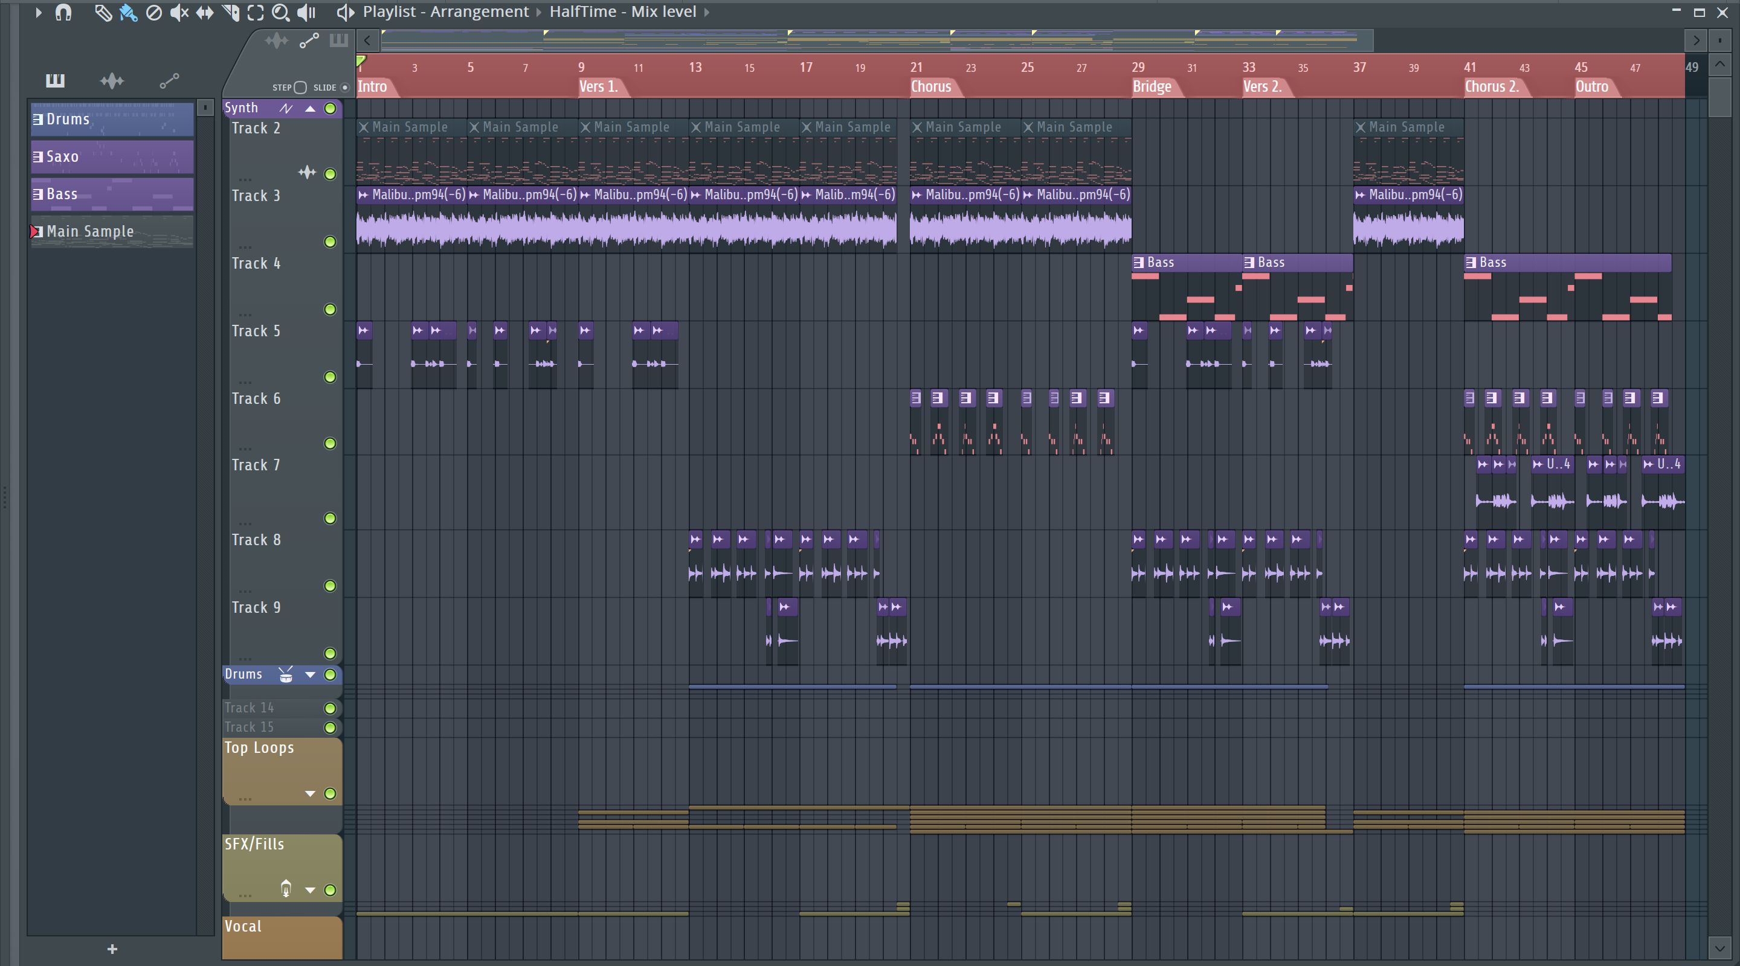Click the vertical scrollbar down arrow

(x=1719, y=948)
